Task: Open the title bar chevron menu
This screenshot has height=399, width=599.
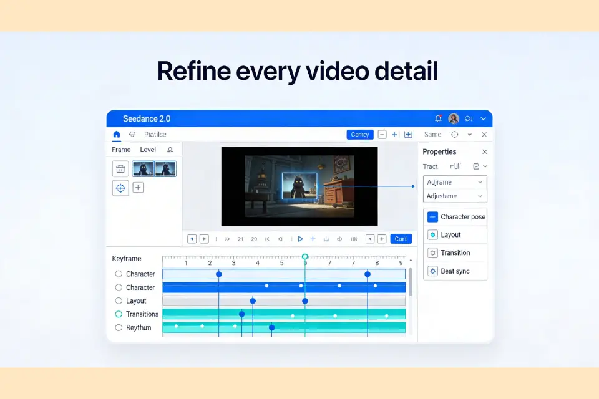Action: pos(484,118)
